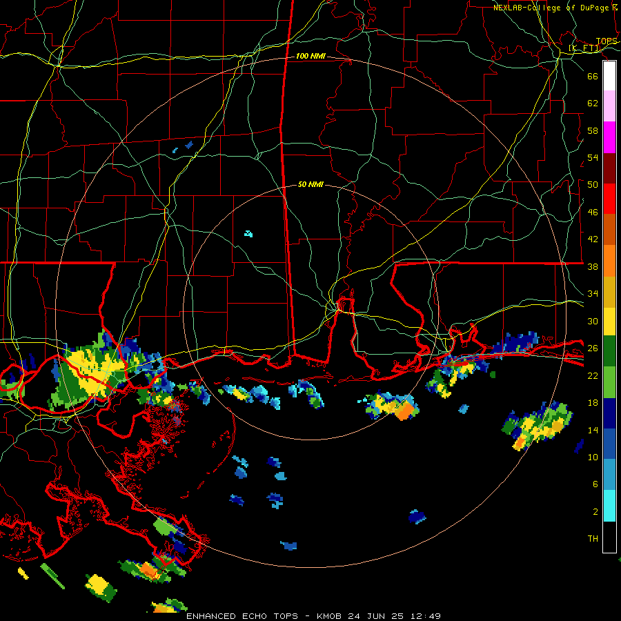Click the legend value "10"
This screenshot has width=621, height=621.
tap(593, 457)
